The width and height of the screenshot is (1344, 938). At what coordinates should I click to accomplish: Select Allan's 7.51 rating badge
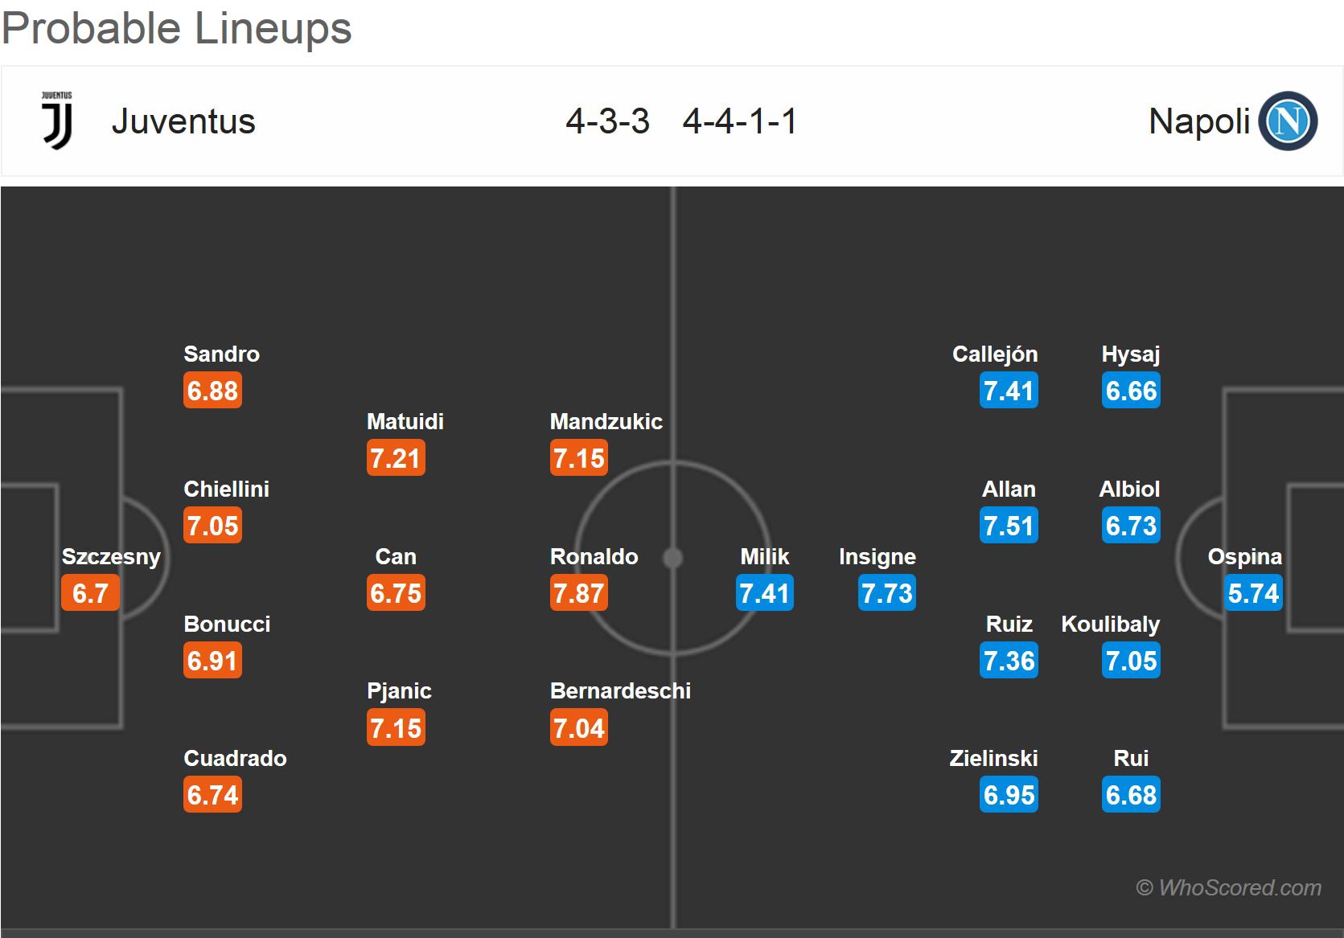[x=1009, y=526]
